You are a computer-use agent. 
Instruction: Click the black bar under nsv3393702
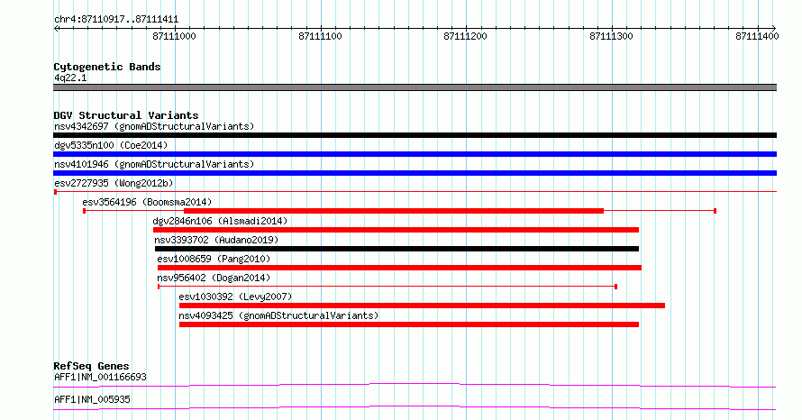click(396, 249)
